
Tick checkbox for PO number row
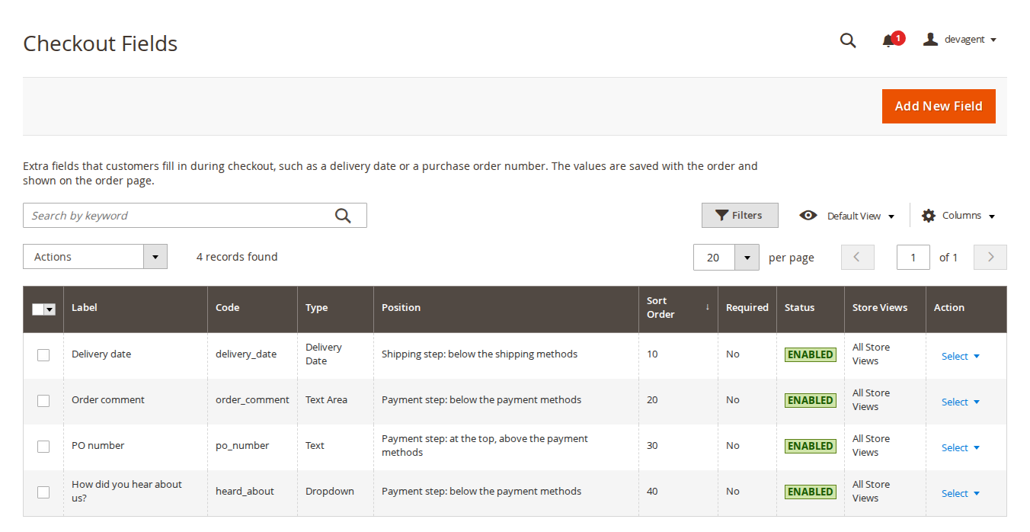pyautogui.click(x=43, y=447)
